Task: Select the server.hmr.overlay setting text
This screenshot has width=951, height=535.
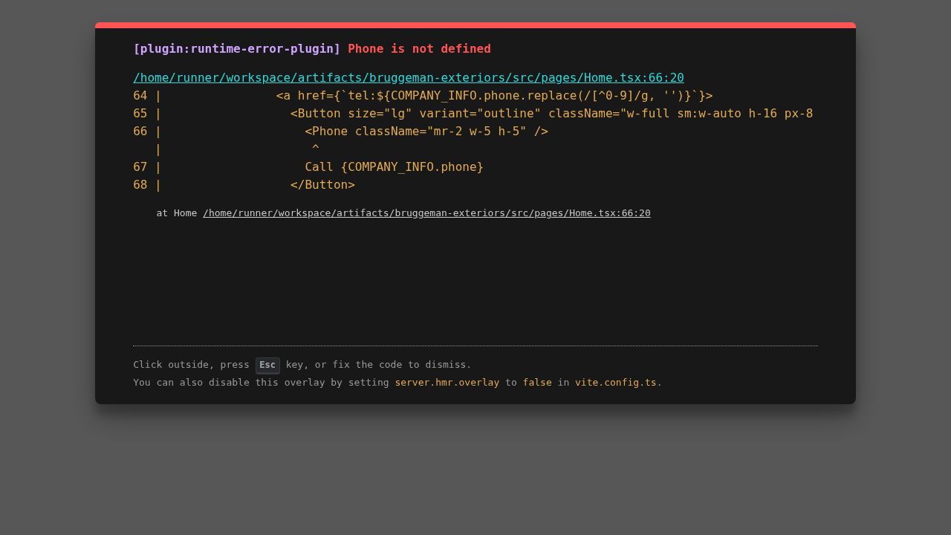Action: point(447,383)
